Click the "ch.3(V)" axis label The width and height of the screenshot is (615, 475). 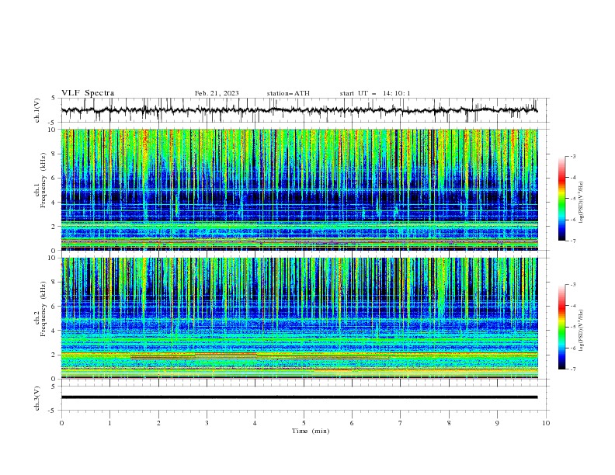click(x=37, y=398)
